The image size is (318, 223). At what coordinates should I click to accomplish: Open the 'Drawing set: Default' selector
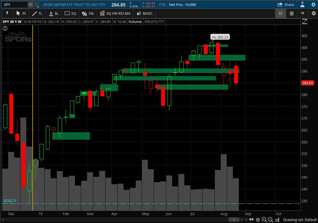[300, 220]
